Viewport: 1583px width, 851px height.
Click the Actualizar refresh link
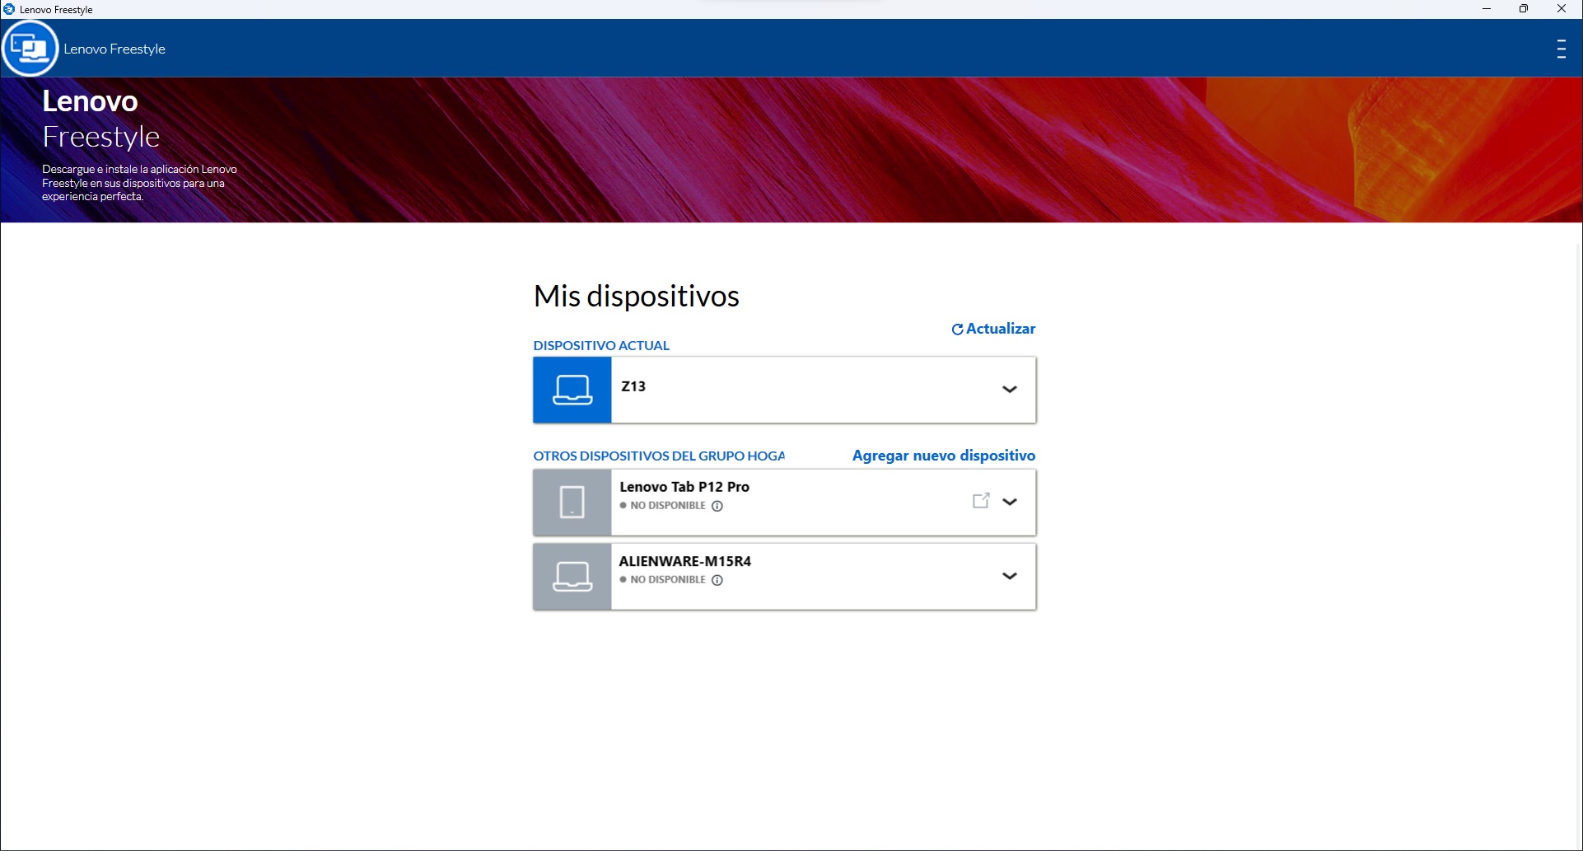click(x=992, y=329)
